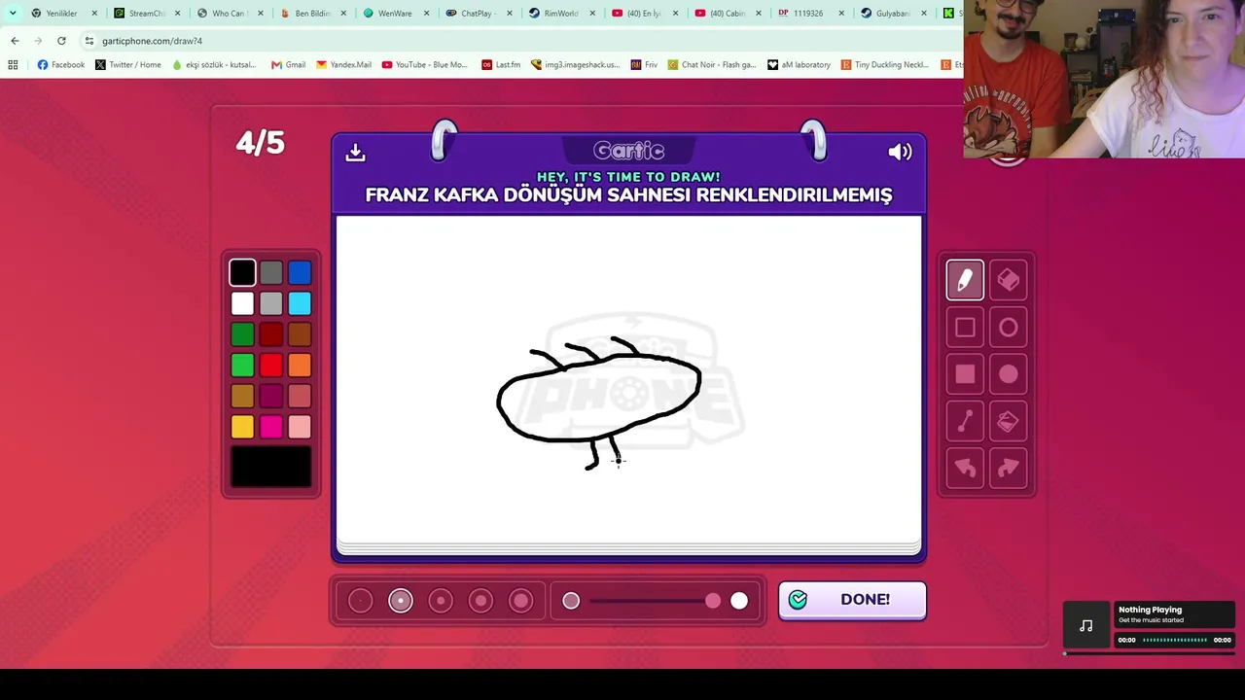Screen dimensions: 1245x700
Task: Close the Yenilikler tab
Action: click(x=94, y=14)
